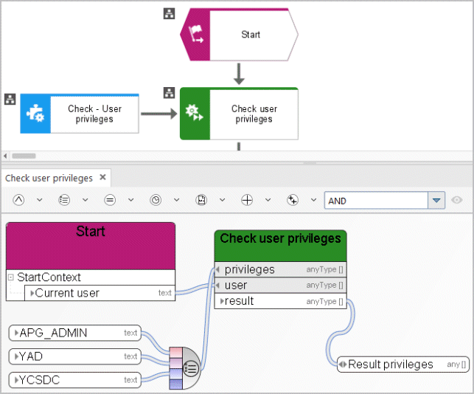Screen dimensions: 474x394
Task: Open dropdown arrow next to equals icon
Action: point(131,200)
